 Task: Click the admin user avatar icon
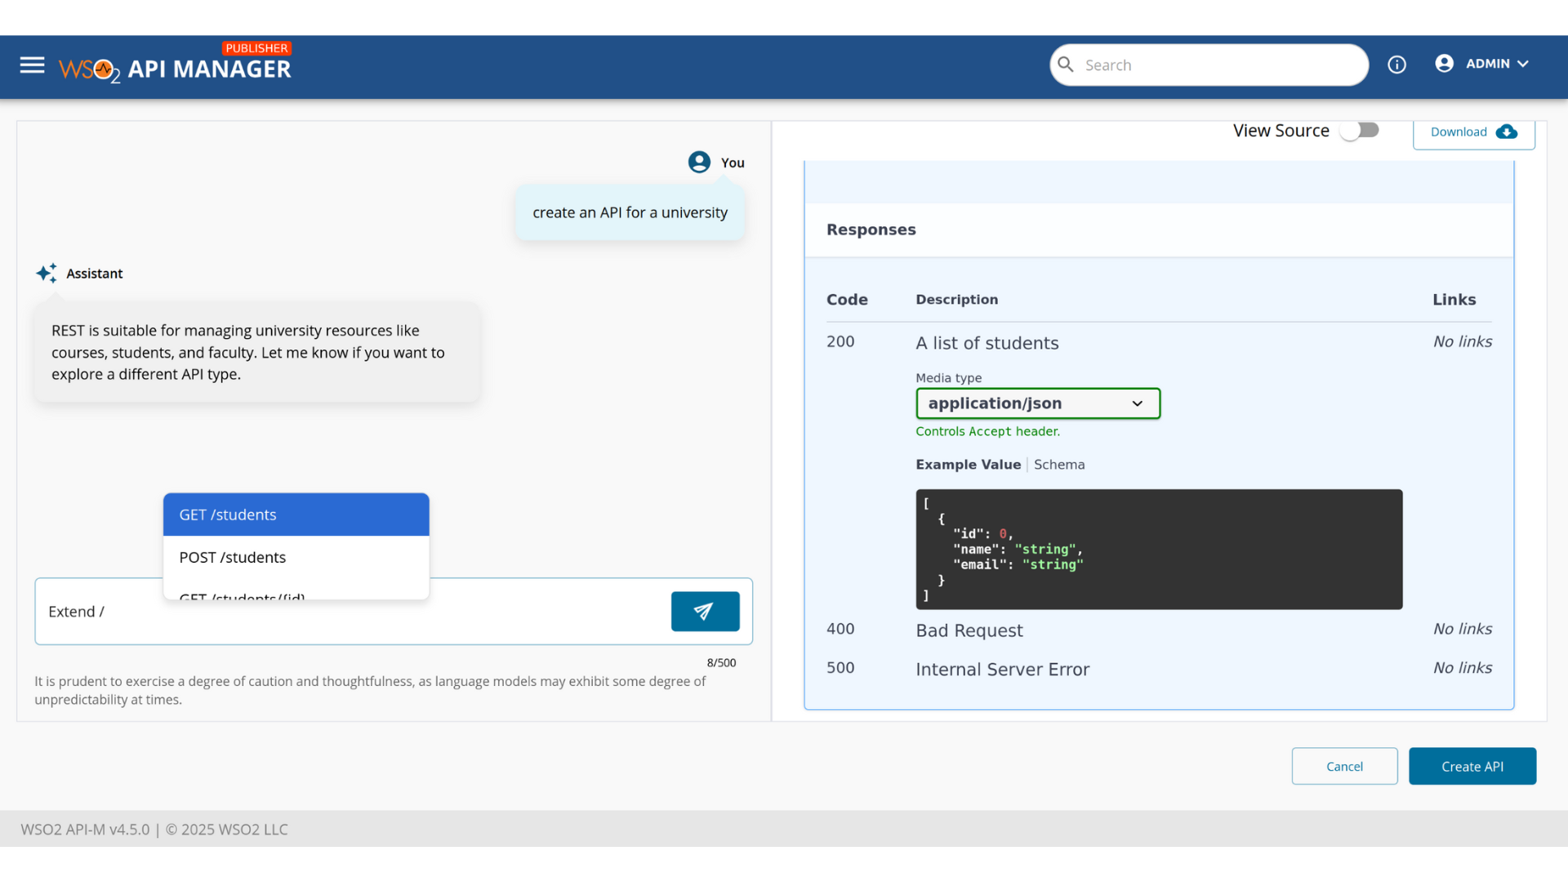[1444, 64]
